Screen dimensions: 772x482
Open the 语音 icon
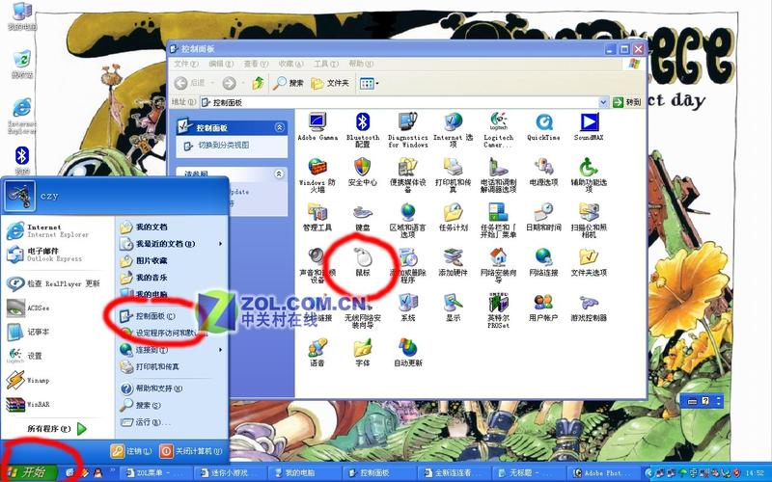point(317,352)
